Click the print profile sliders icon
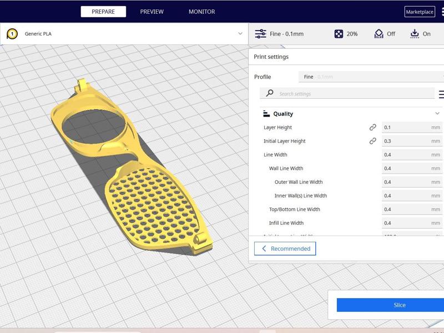 [260, 34]
